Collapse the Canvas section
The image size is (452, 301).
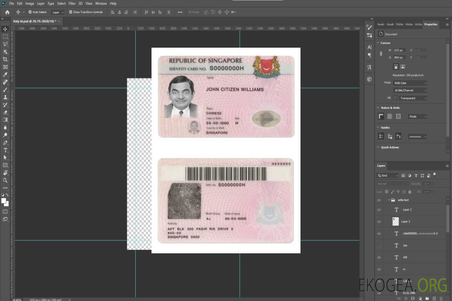click(378, 43)
